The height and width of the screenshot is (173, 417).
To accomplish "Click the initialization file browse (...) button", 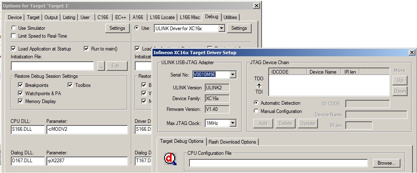I will (x=101, y=66).
